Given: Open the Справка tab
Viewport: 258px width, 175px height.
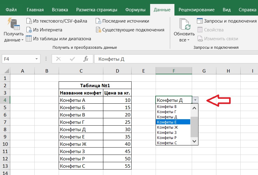Looking at the screenshot, I should click(247, 10).
